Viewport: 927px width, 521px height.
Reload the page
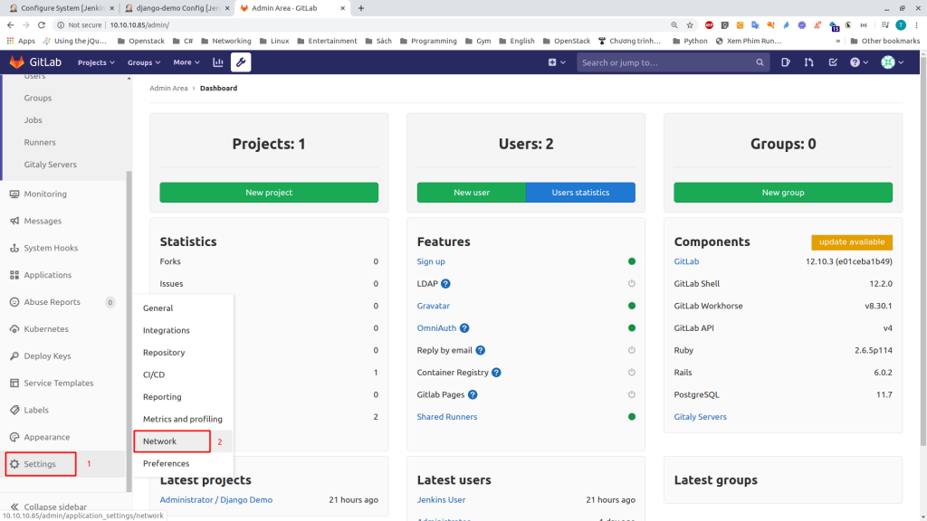pyautogui.click(x=42, y=24)
